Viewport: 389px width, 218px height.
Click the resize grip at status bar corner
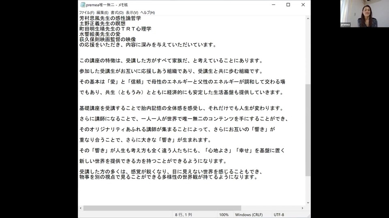tap(308, 216)
